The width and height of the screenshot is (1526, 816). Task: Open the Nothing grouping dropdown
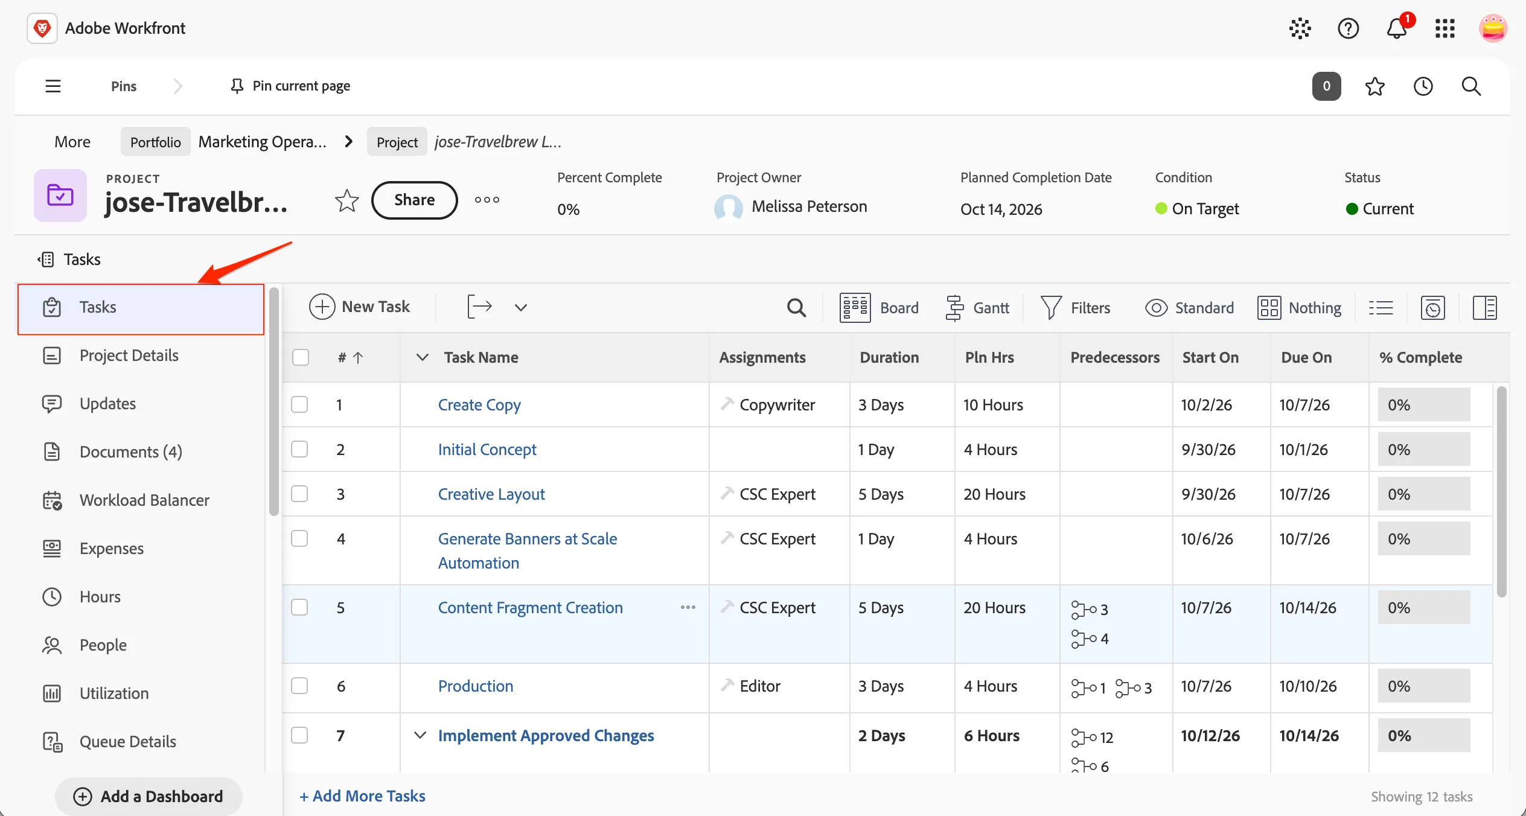(1300, 308)
